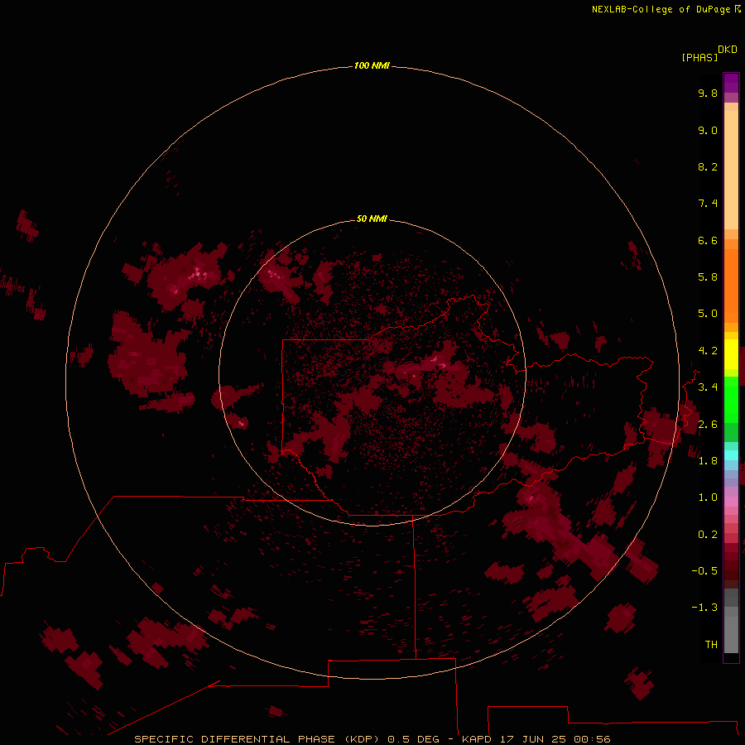Screen dimensions: 745x745
Task: Click the KAPD station identifier
Action: (477, 739)
